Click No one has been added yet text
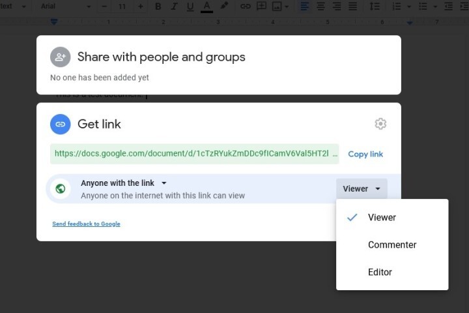469x313 pixels. [99, 78]
